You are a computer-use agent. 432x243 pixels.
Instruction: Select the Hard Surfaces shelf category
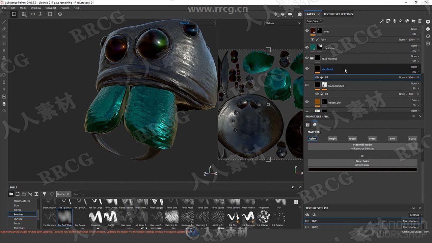click(x=22, y=201)
